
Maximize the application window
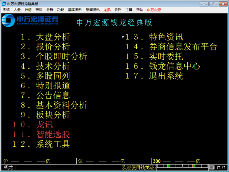(213, 4)
